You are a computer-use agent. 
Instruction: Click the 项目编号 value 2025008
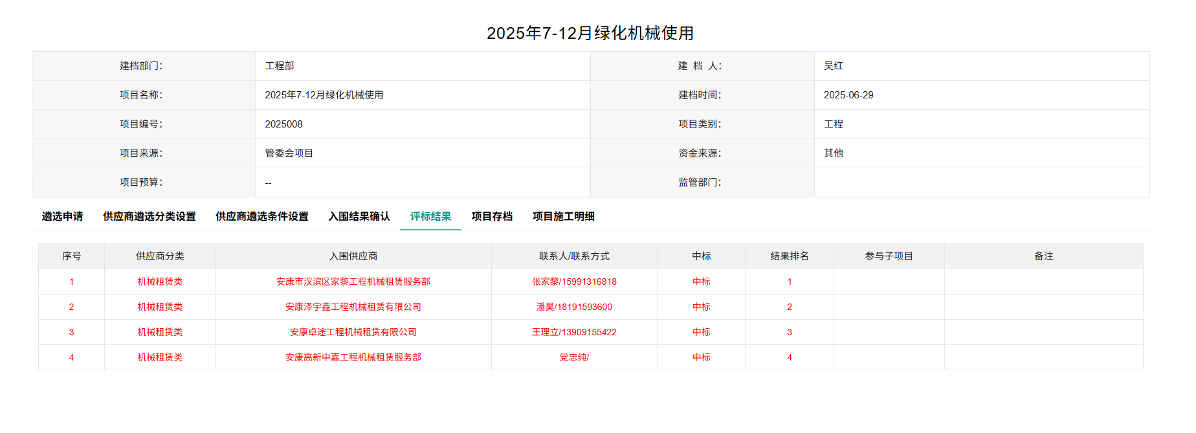(x=283, y=124)
